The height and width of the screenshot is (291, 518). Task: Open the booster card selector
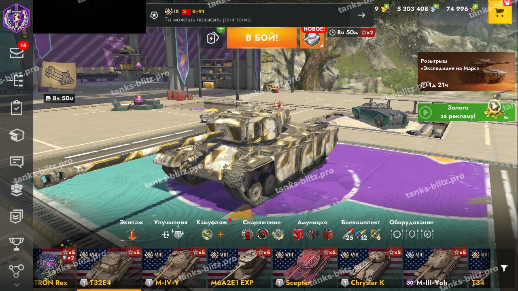tap(213, 38)
